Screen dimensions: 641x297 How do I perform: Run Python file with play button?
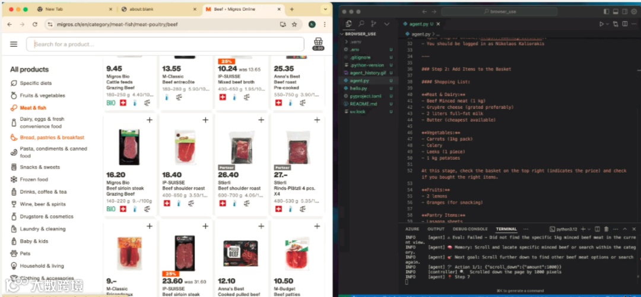(x=601, y=24)
